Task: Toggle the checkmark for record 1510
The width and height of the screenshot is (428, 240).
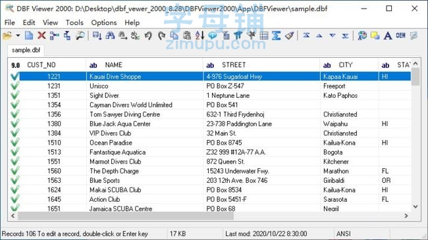Action: pyautogui.click(x=15, y=143)
